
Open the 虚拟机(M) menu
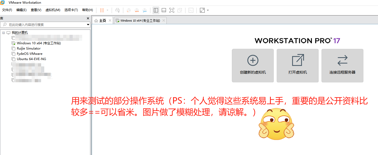tap(53, 10)
